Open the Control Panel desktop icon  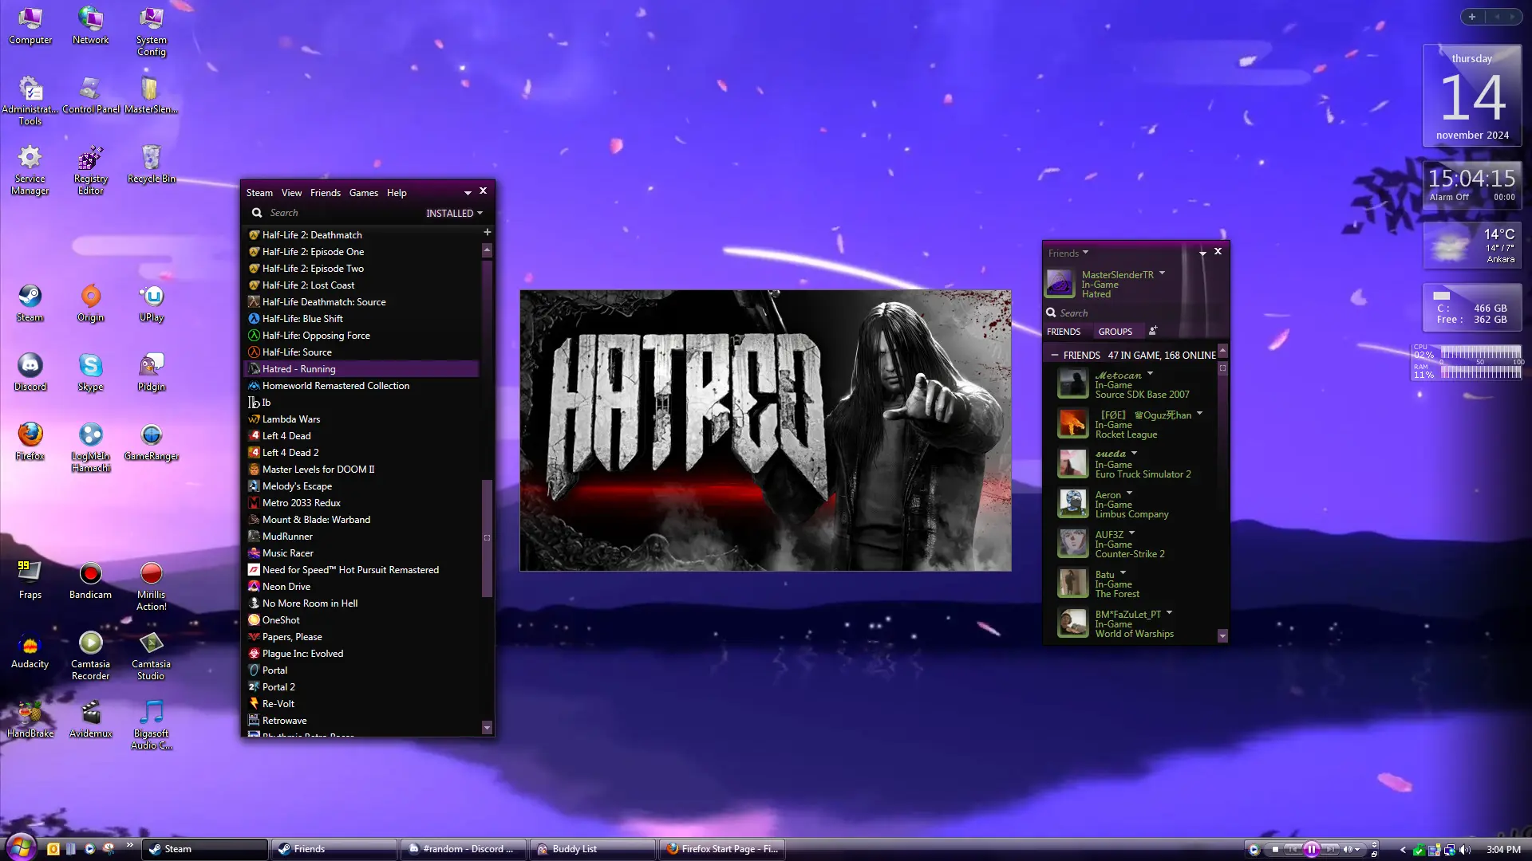[90, 95]
